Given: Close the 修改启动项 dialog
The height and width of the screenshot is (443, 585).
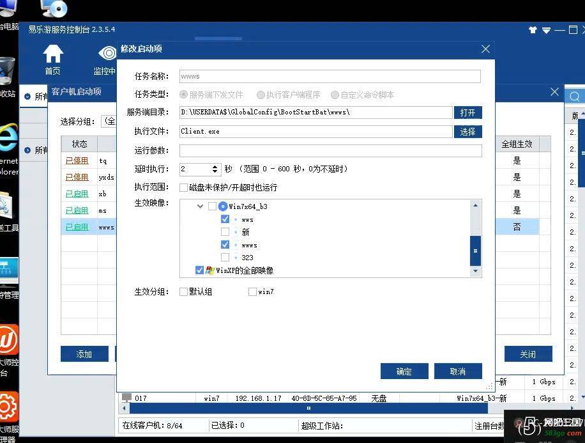Looking at the screenshot, I should (485, 49).
